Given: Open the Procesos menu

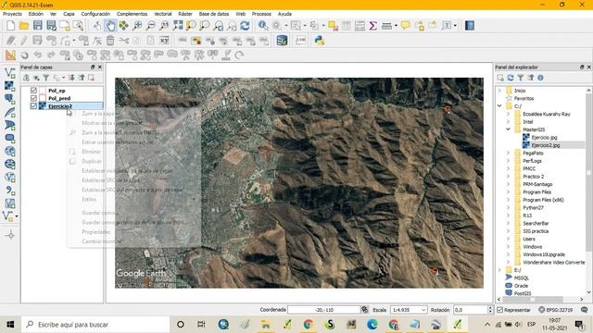Looking at the screenshot, I should coord(261,14).
